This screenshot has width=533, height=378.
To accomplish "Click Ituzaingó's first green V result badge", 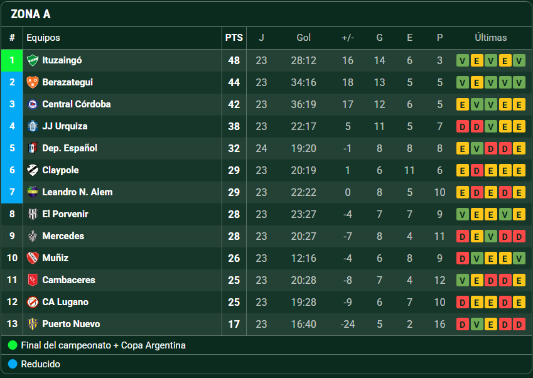I will click(462, 60).
